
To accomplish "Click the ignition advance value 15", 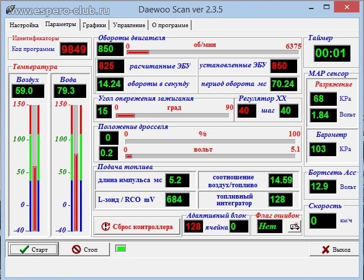I will (x=104, y=111).
